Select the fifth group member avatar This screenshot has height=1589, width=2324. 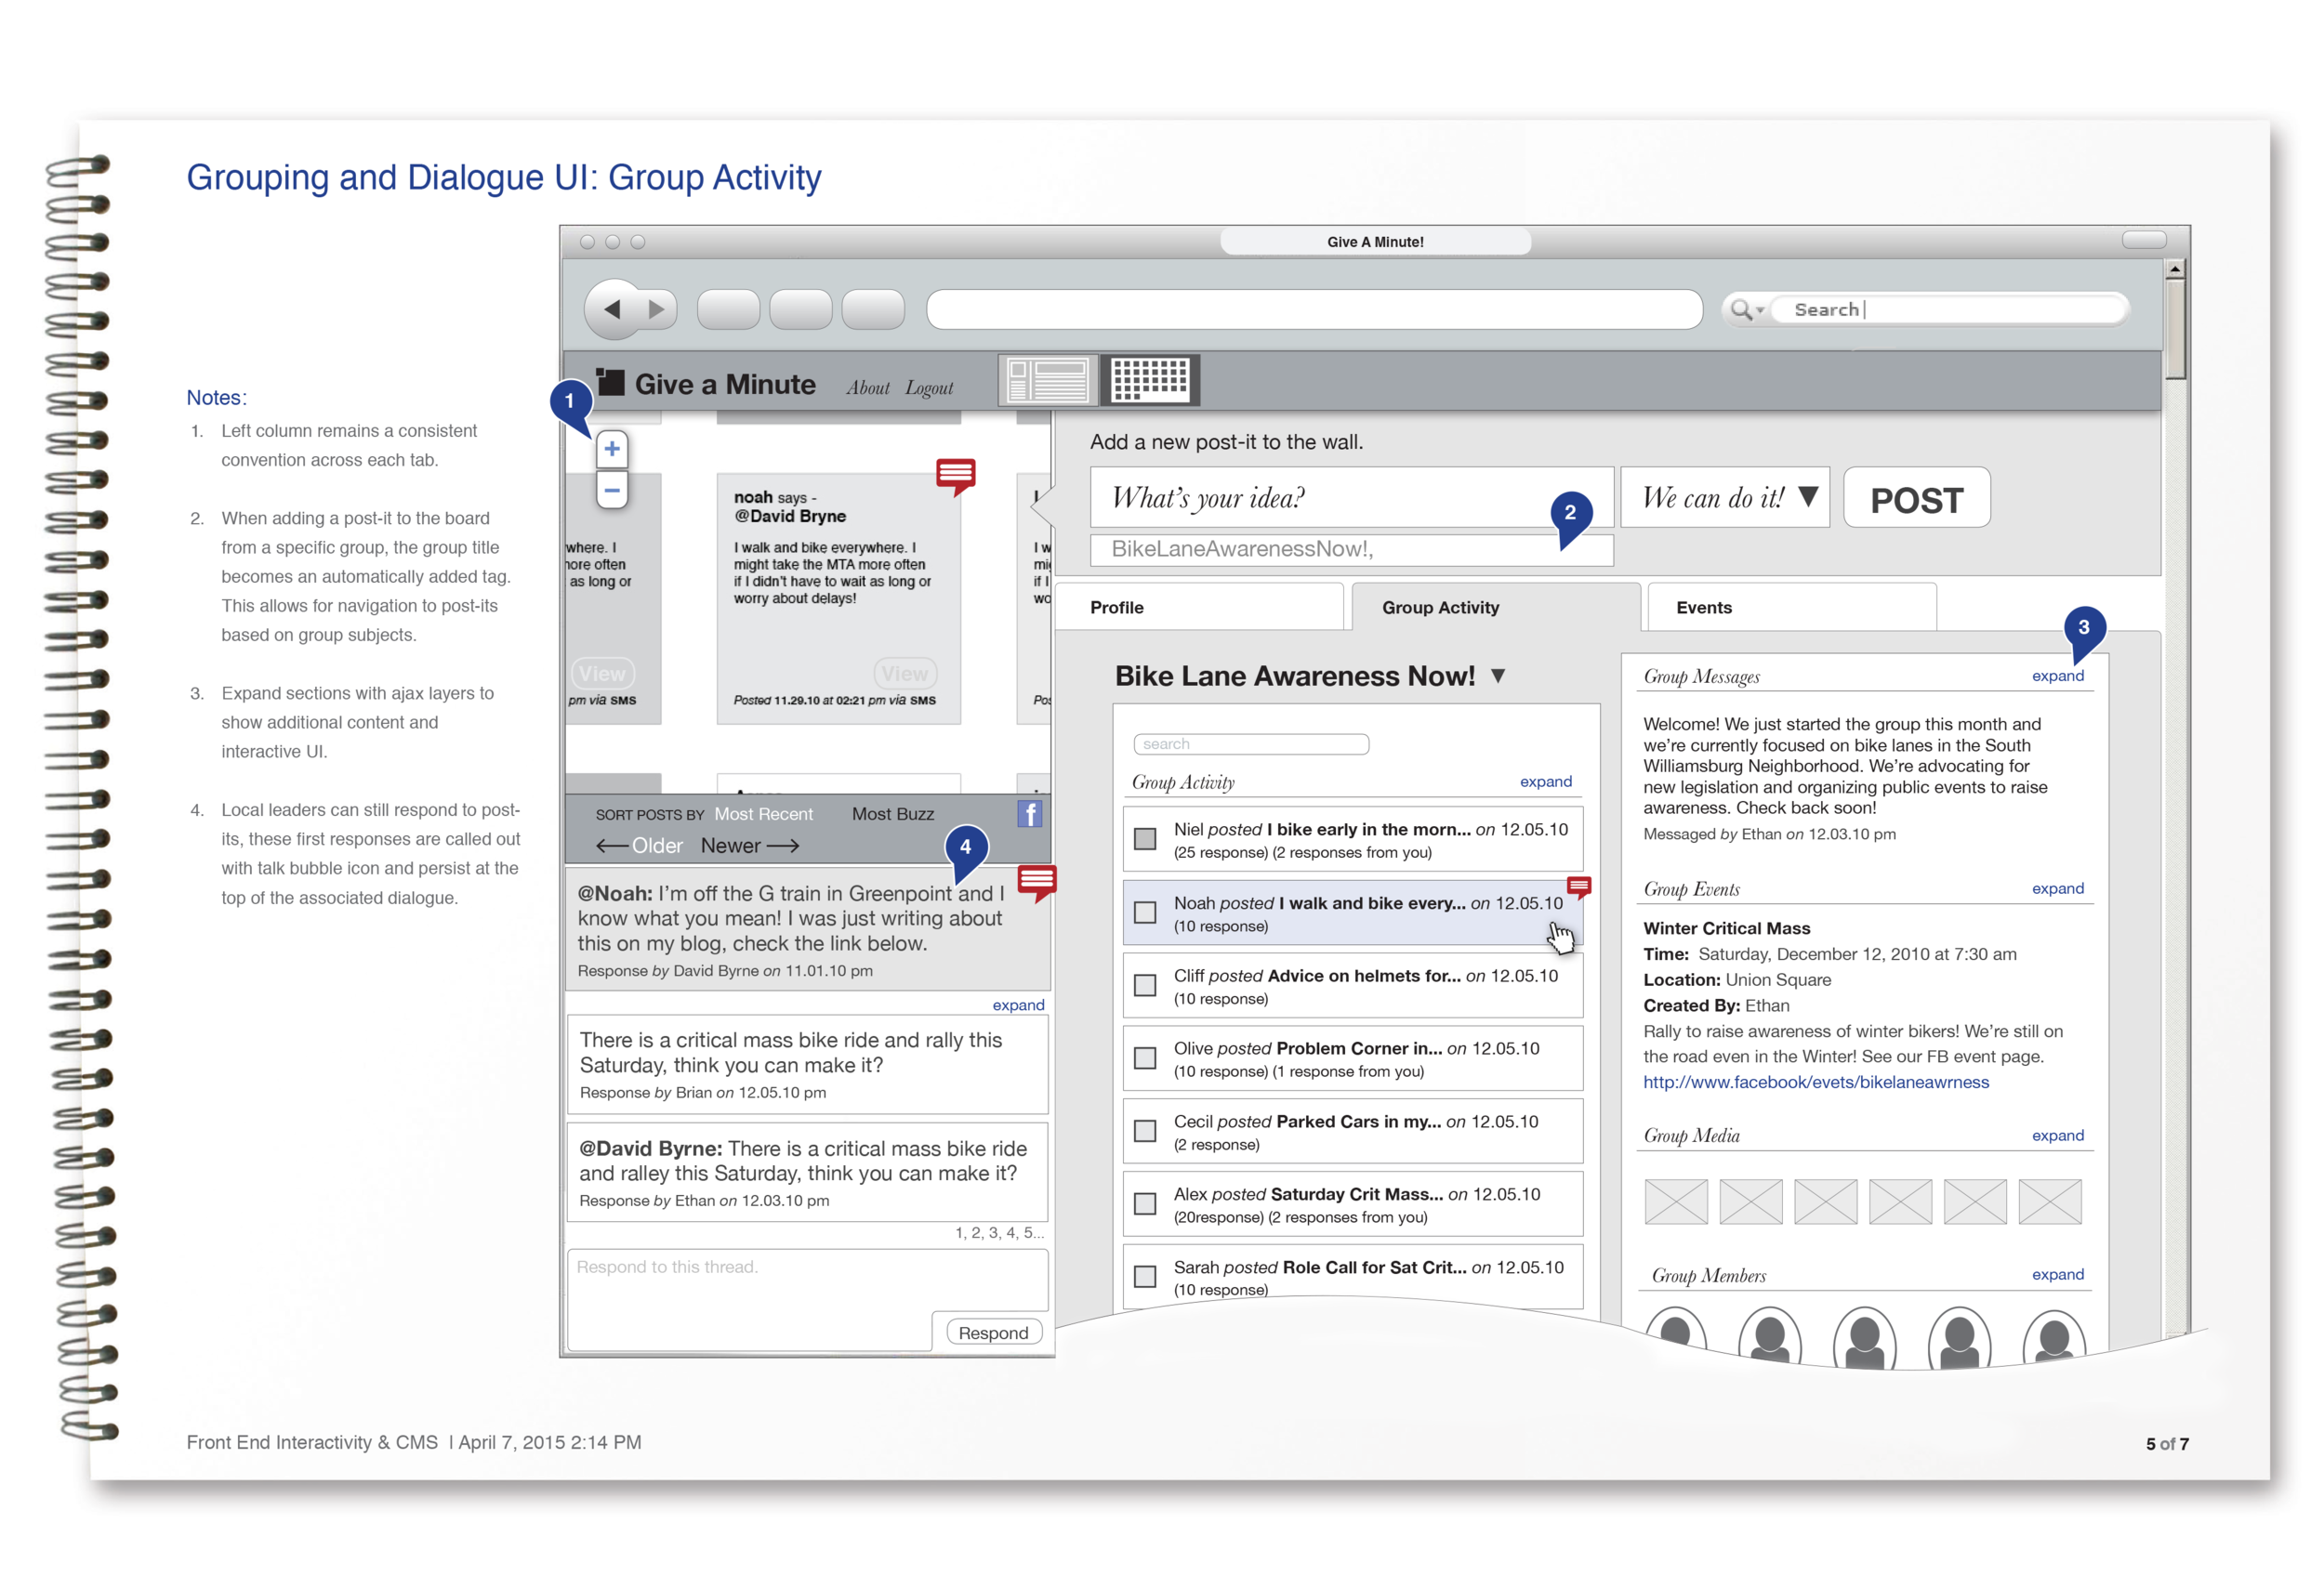(x=2053, y=1335)
